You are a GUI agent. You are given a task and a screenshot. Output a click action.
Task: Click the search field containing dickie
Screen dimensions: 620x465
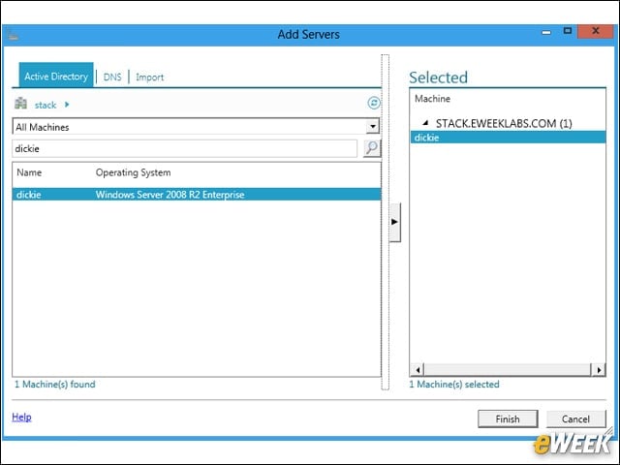tap(185, 148)
